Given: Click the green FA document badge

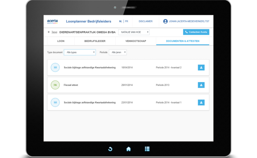Looking at the screenshot, I should tap(55, 85).
